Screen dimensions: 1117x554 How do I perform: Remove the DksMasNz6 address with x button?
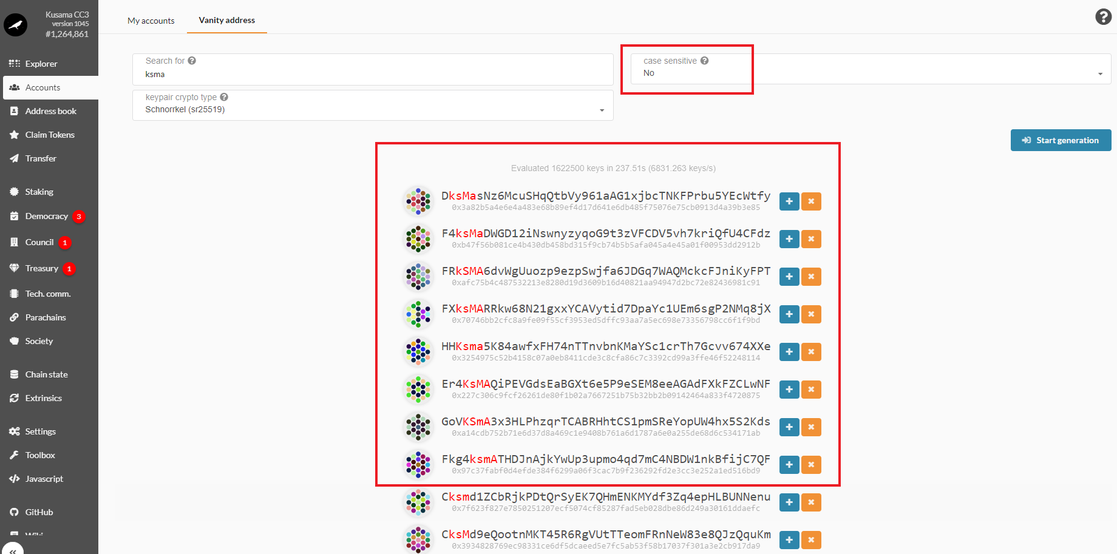[x=811, y=201]
